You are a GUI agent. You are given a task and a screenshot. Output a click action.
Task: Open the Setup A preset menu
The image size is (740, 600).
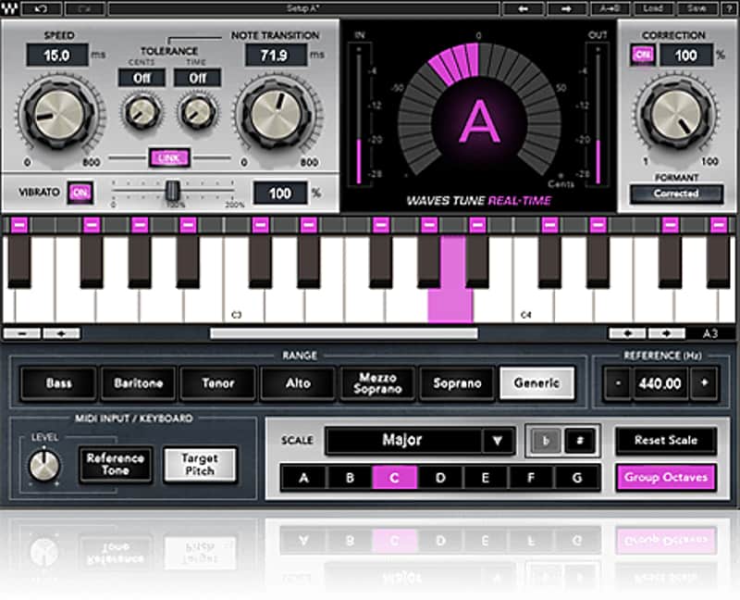[x=303, y=8]
